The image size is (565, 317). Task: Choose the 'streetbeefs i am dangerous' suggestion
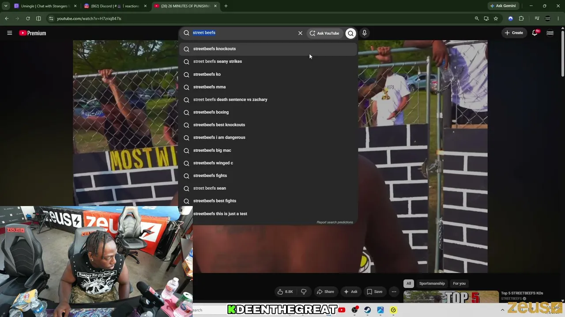click(268, 137)
